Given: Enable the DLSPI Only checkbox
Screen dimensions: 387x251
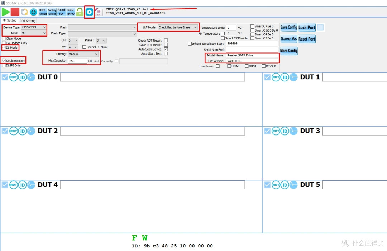Looking at the screenshot, I should 4,66.
